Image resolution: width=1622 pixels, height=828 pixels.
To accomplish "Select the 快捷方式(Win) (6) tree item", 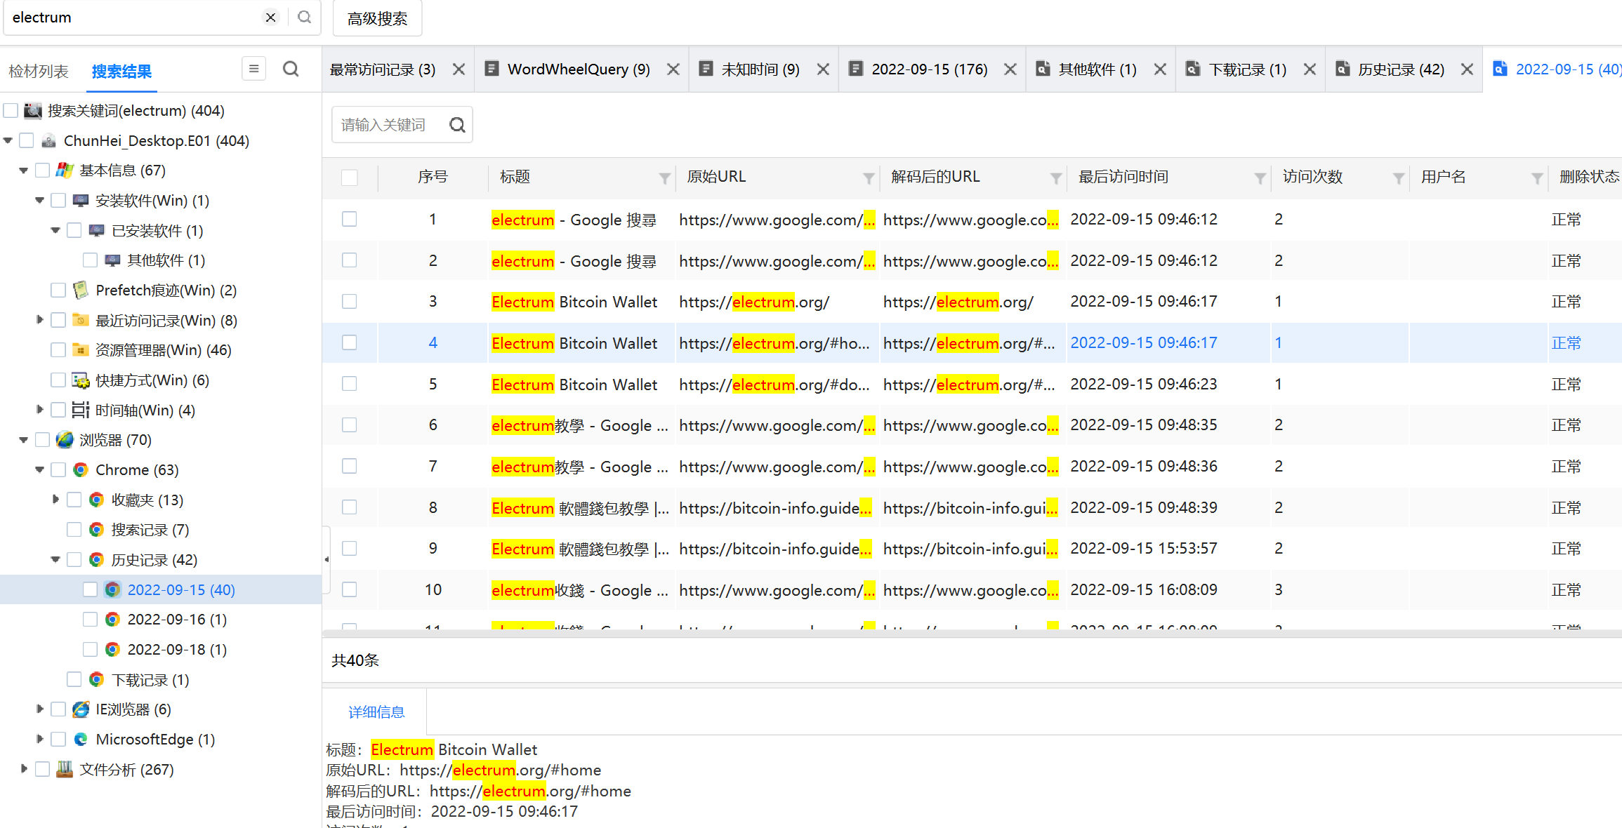I will 152,380.
